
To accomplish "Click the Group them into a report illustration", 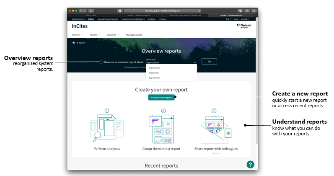I will click(161, 129).
